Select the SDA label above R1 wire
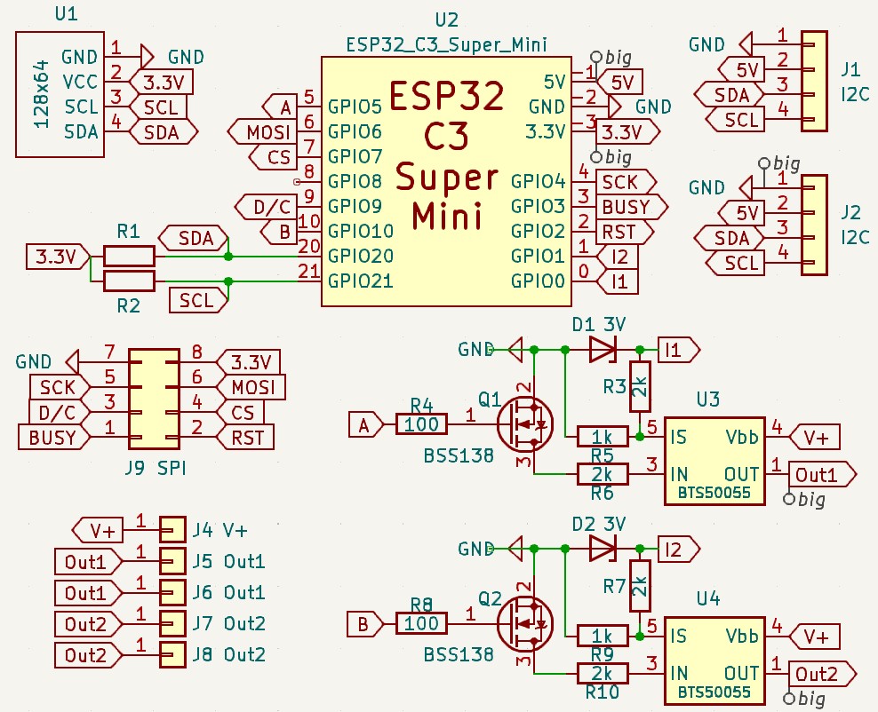Image resolution: width=878 pixels, height=712 pixels. click(194, 238)
